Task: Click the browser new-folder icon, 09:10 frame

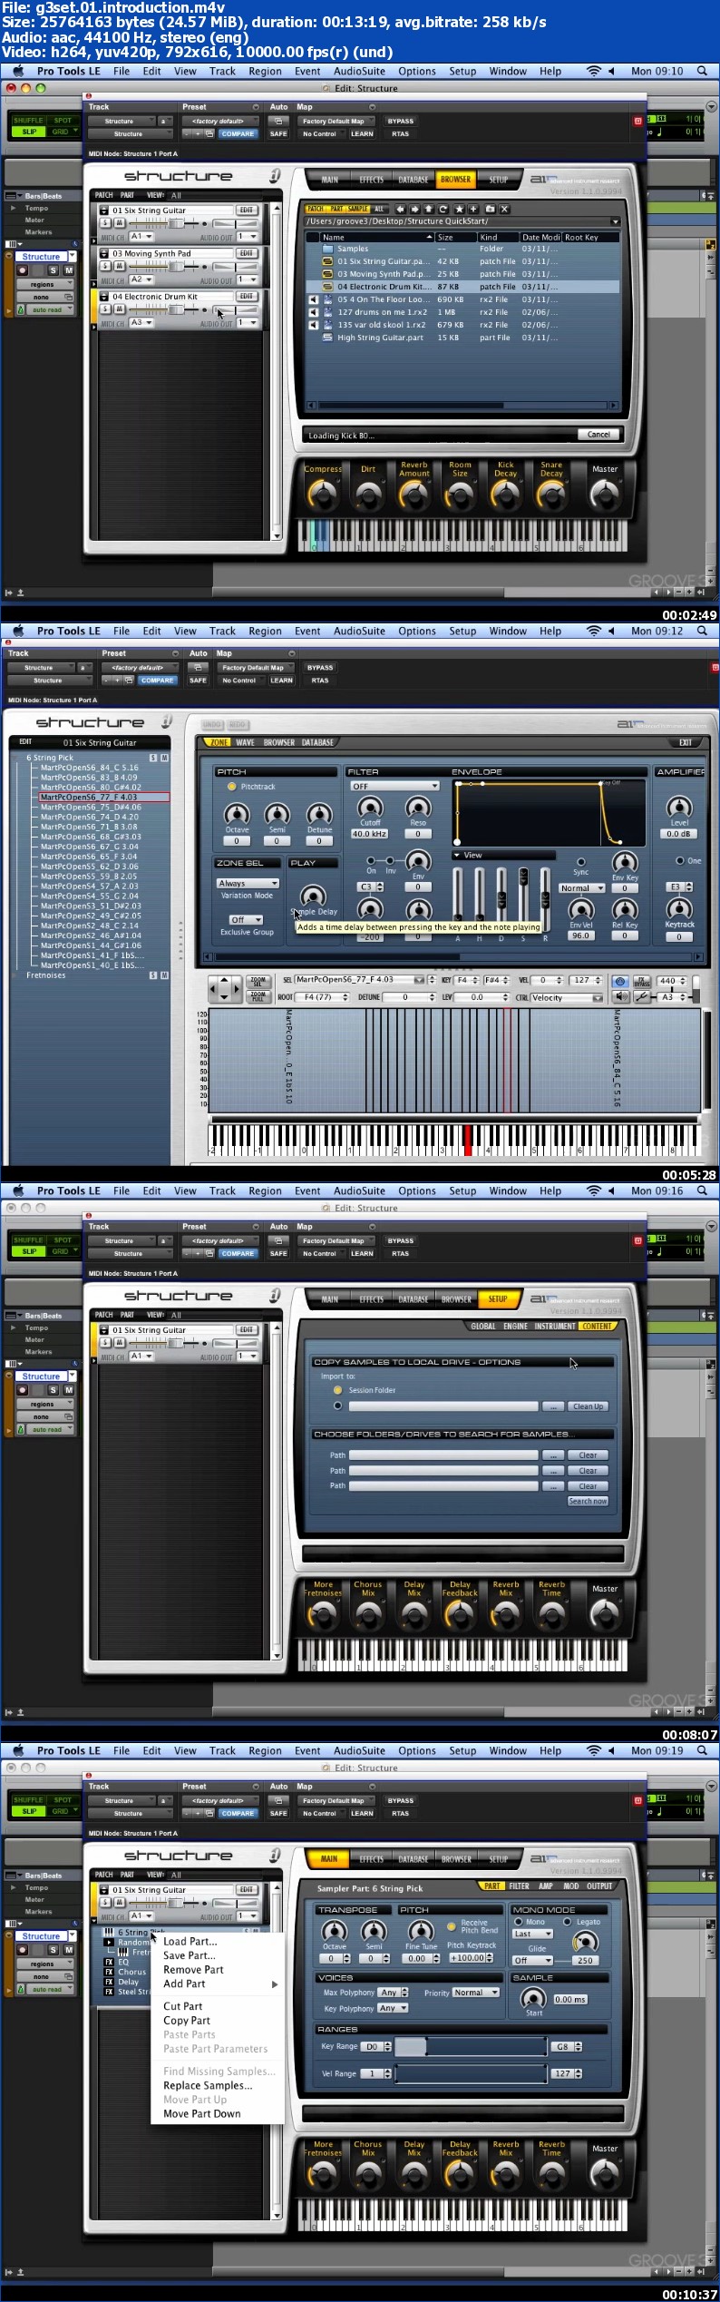Action: point(491,210)
